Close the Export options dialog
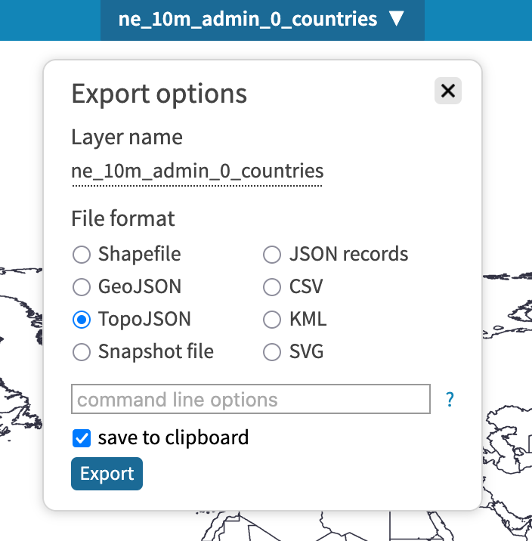The image size is (532, 541). (x=448, y=91)
